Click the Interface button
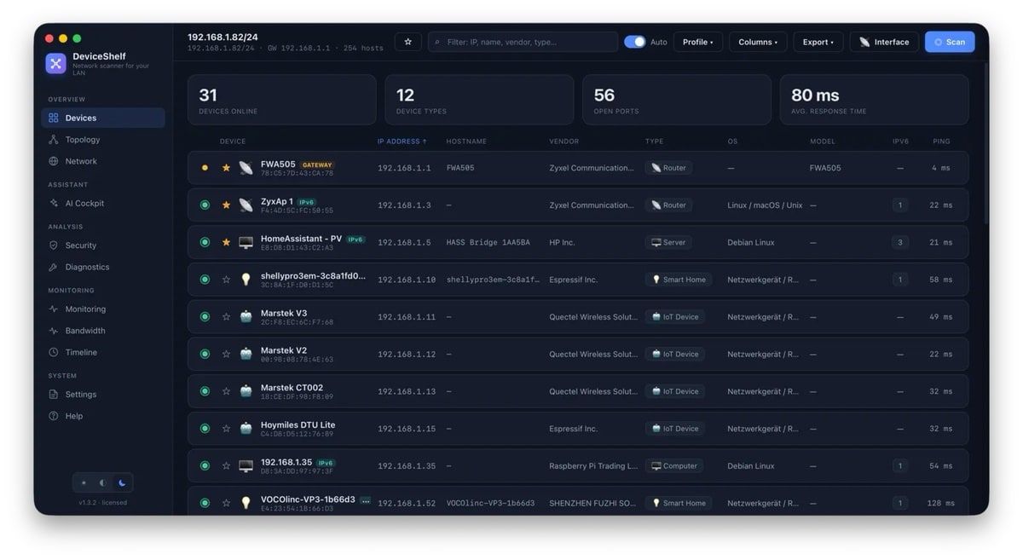 click(884, 42)
